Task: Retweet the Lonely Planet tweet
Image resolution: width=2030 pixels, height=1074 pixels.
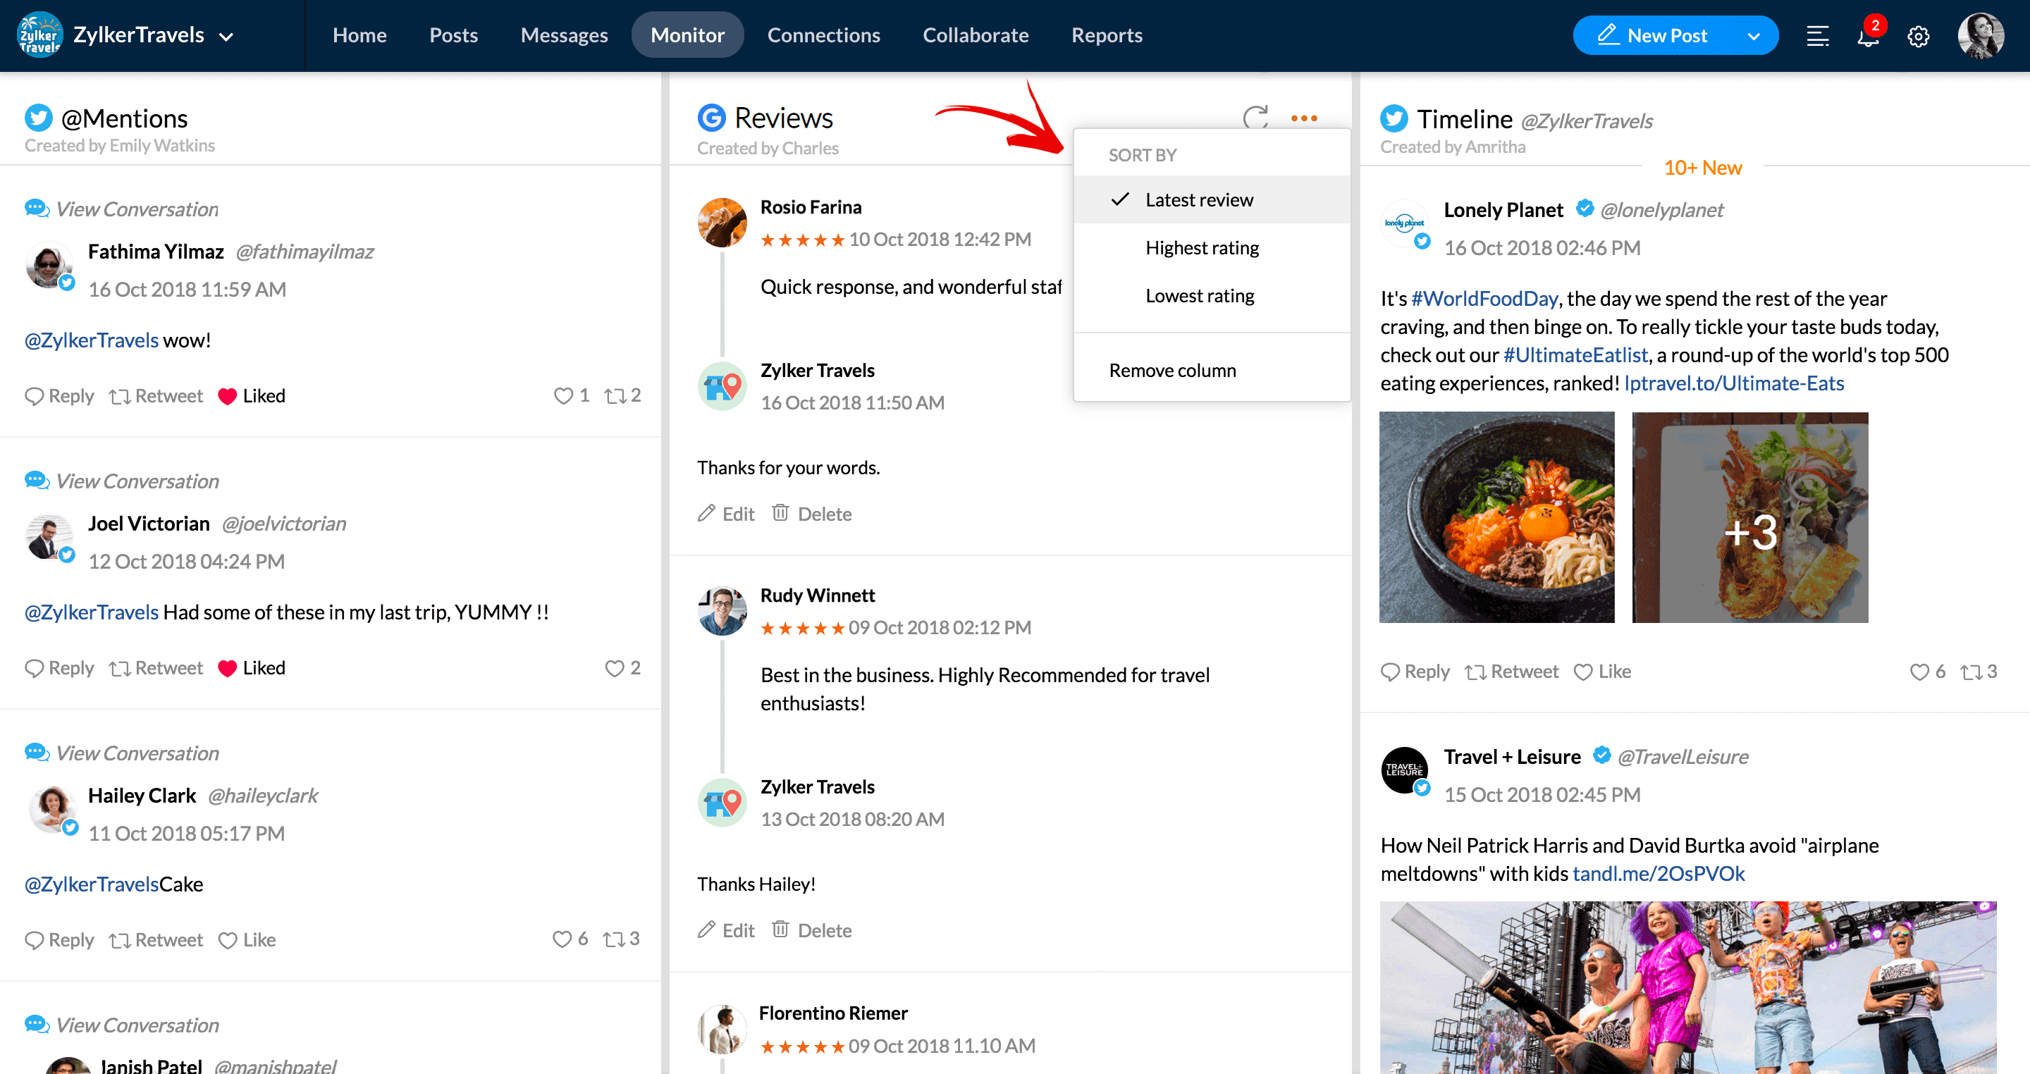Action: coord(1511,672)
